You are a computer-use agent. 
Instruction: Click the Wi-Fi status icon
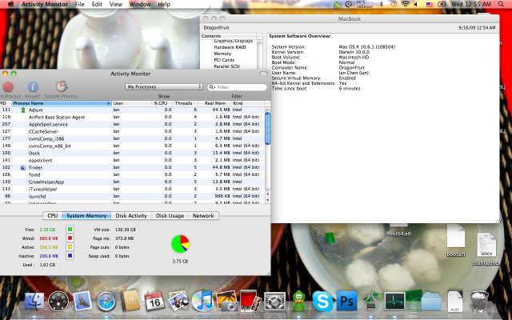pos(406,4)
